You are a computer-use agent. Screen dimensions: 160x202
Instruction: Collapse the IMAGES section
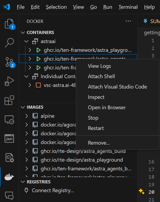pos(23,107)
